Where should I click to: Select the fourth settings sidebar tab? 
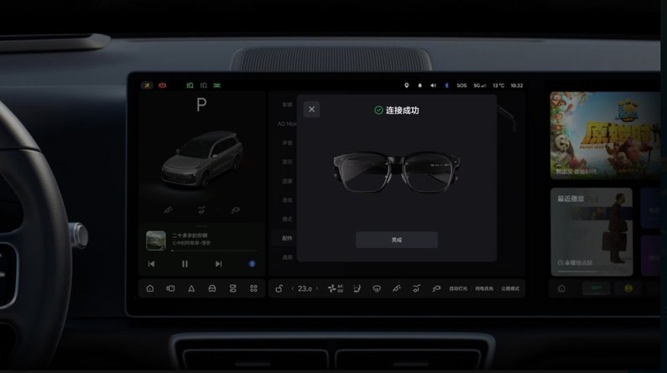(x=287, y=162)
